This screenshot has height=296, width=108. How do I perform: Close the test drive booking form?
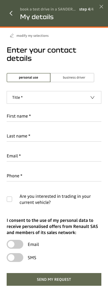click(101, 7)
